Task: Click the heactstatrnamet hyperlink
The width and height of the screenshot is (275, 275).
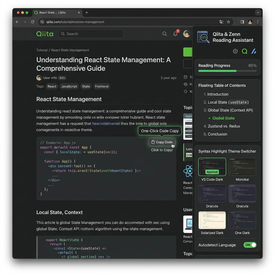Action: (106, 124)
